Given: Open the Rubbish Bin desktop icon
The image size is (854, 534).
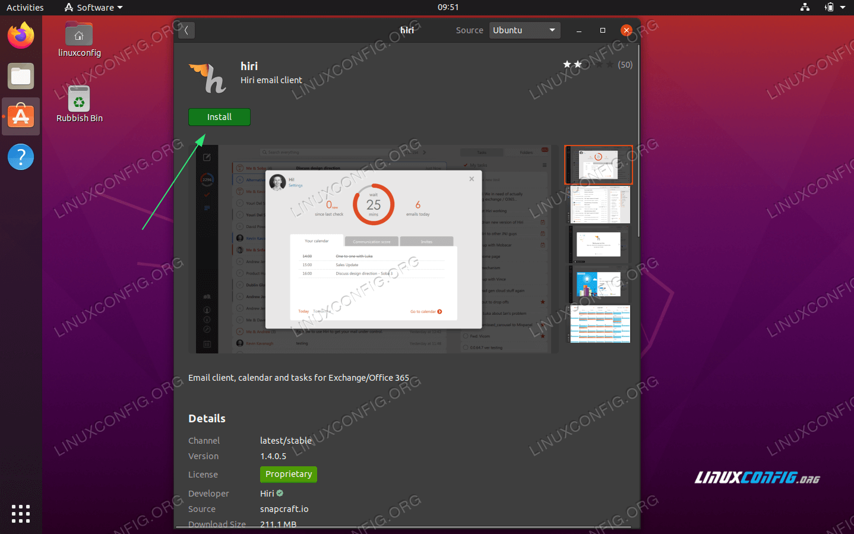Looking at the screenshot, I should [x=79, y=99].
